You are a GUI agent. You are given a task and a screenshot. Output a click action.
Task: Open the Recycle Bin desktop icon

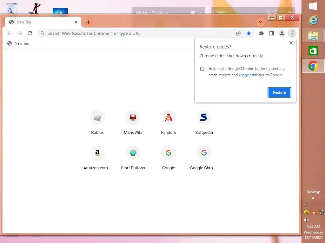12,9
